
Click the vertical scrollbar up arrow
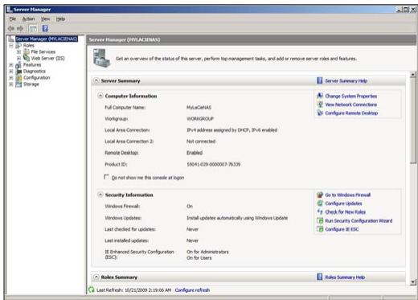pyautogui.click(x=413, y=75)
